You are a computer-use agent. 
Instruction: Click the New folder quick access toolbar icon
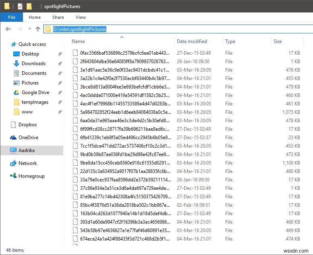tap(29, 6)
